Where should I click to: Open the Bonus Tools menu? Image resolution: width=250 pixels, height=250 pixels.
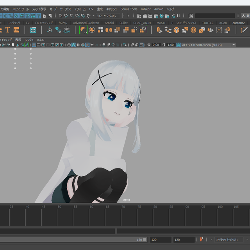pyautogui.click(x=129, y=9)
